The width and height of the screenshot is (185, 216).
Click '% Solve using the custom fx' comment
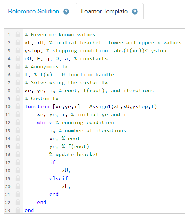(66, 83)
